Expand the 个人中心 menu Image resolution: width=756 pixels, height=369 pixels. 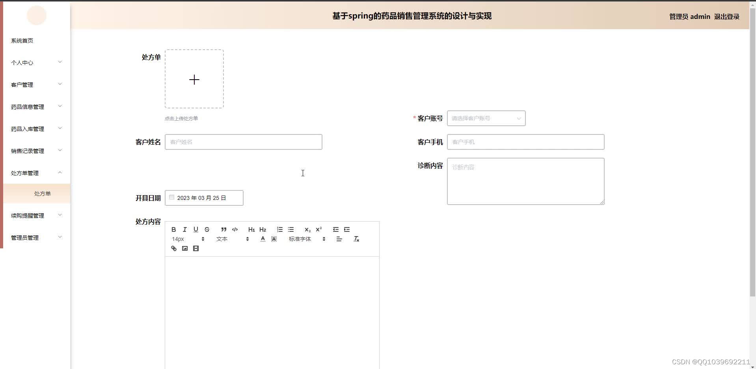click(x=36, y=63)
